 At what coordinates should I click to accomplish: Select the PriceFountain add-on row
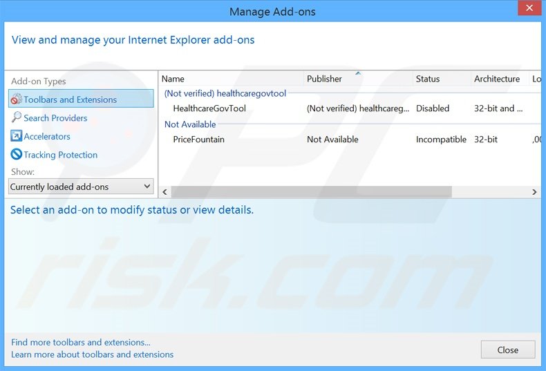[x=350, y=140]
